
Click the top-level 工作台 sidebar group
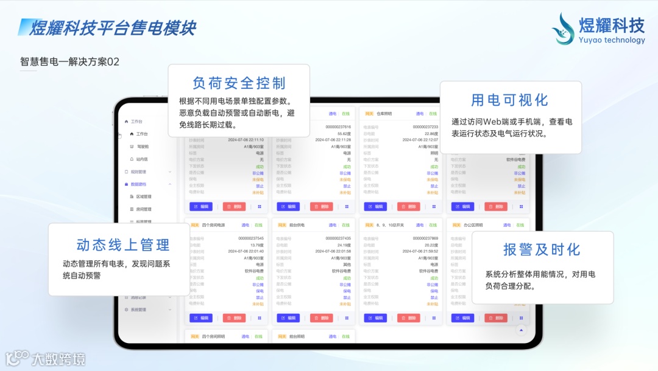point(136,122)
